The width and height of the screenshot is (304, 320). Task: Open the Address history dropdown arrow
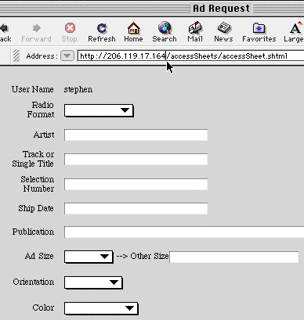coord(67,56)
